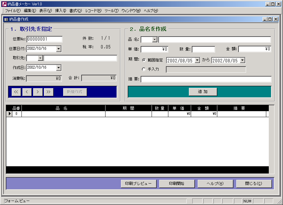Click the 納品書作成 form window icon
283x205 pixels.
point(6,19)
